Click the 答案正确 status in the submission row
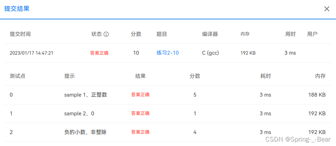 tap(99, 53)
